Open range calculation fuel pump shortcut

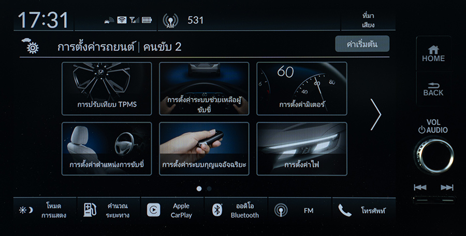pyautogui.click(x=109, y=211)
